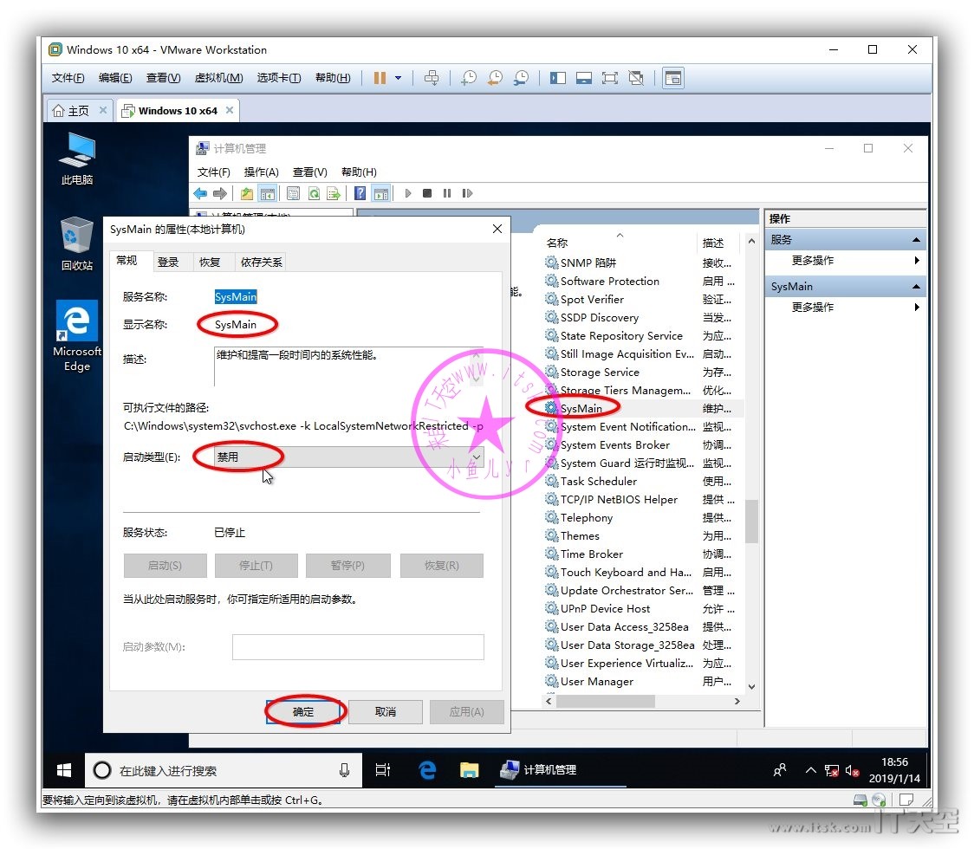Click the 确定 button in SysMain properties
The image size is (974, 849).
303,712
